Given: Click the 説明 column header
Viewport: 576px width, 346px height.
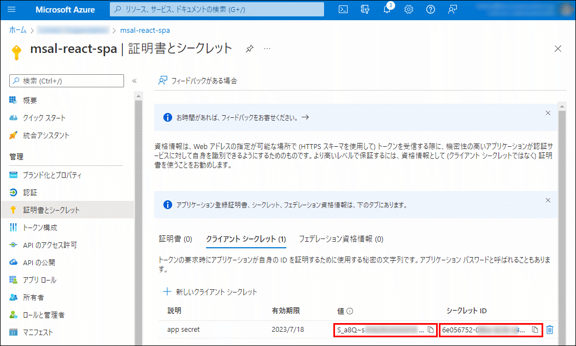Looking at the screenshot, I should [174, 311].
